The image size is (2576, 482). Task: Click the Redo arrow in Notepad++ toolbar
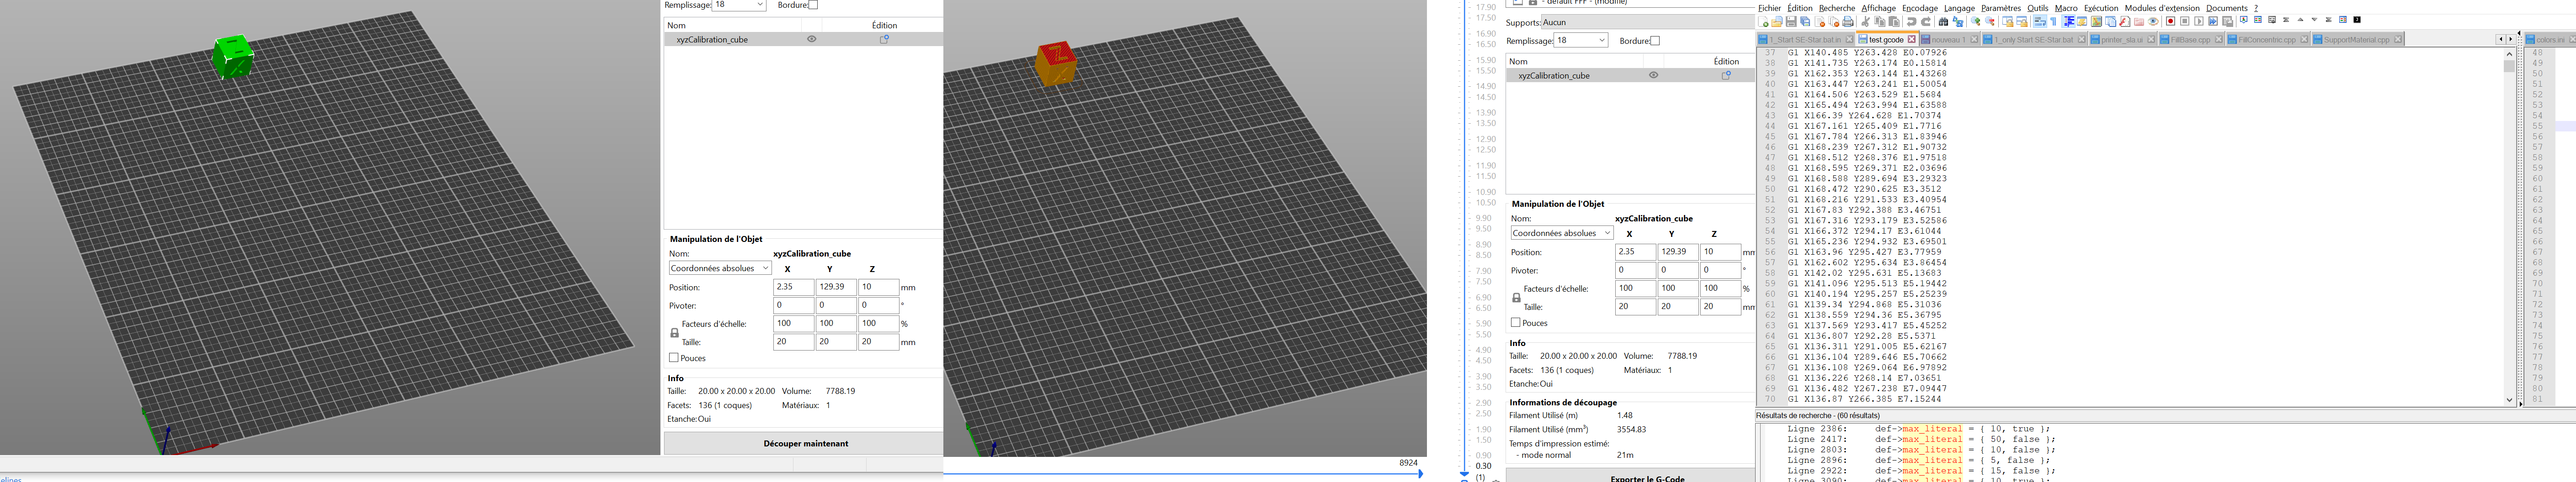click(x=1926, y=21)
